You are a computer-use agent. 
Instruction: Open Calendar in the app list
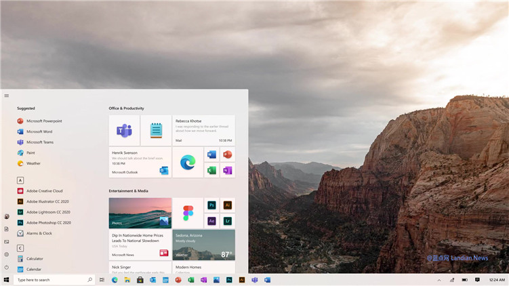29,269
